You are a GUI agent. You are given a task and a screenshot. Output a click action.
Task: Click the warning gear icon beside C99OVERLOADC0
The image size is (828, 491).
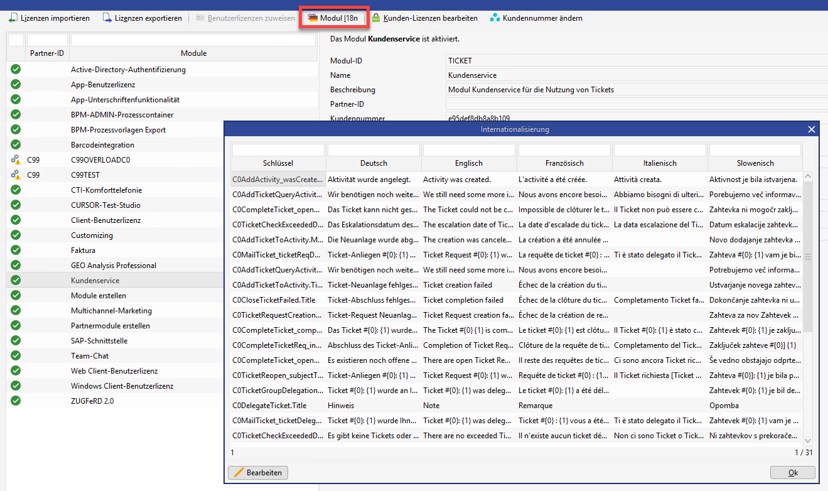pos(16,160)
